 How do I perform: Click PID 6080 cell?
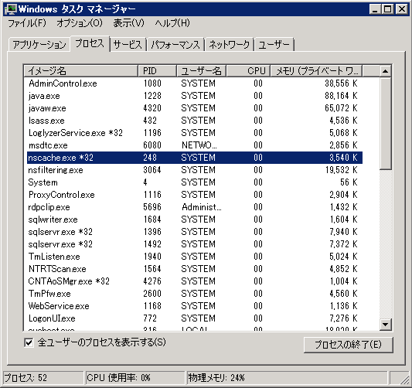152,145
